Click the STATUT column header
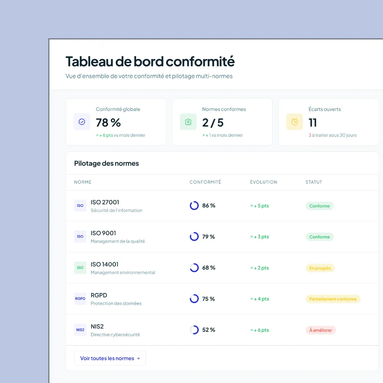Image resolution: width=383 pixels, height=383 pixels. [x=314, y=182]
